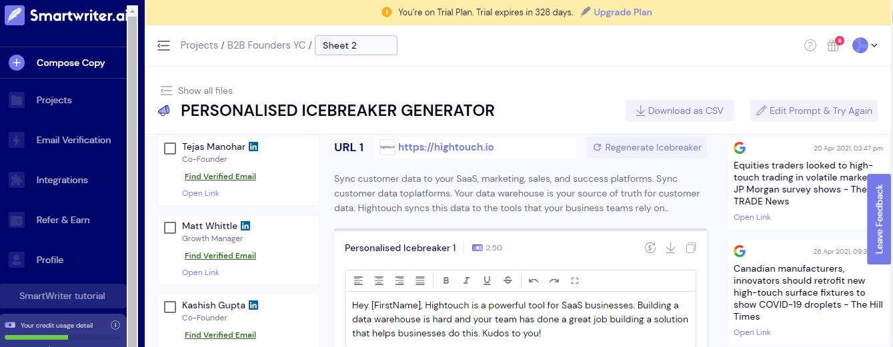Image resolution: width=893 pixels, height=347 pixels.
Task: Align text left in editor
Action: point(358,280)
